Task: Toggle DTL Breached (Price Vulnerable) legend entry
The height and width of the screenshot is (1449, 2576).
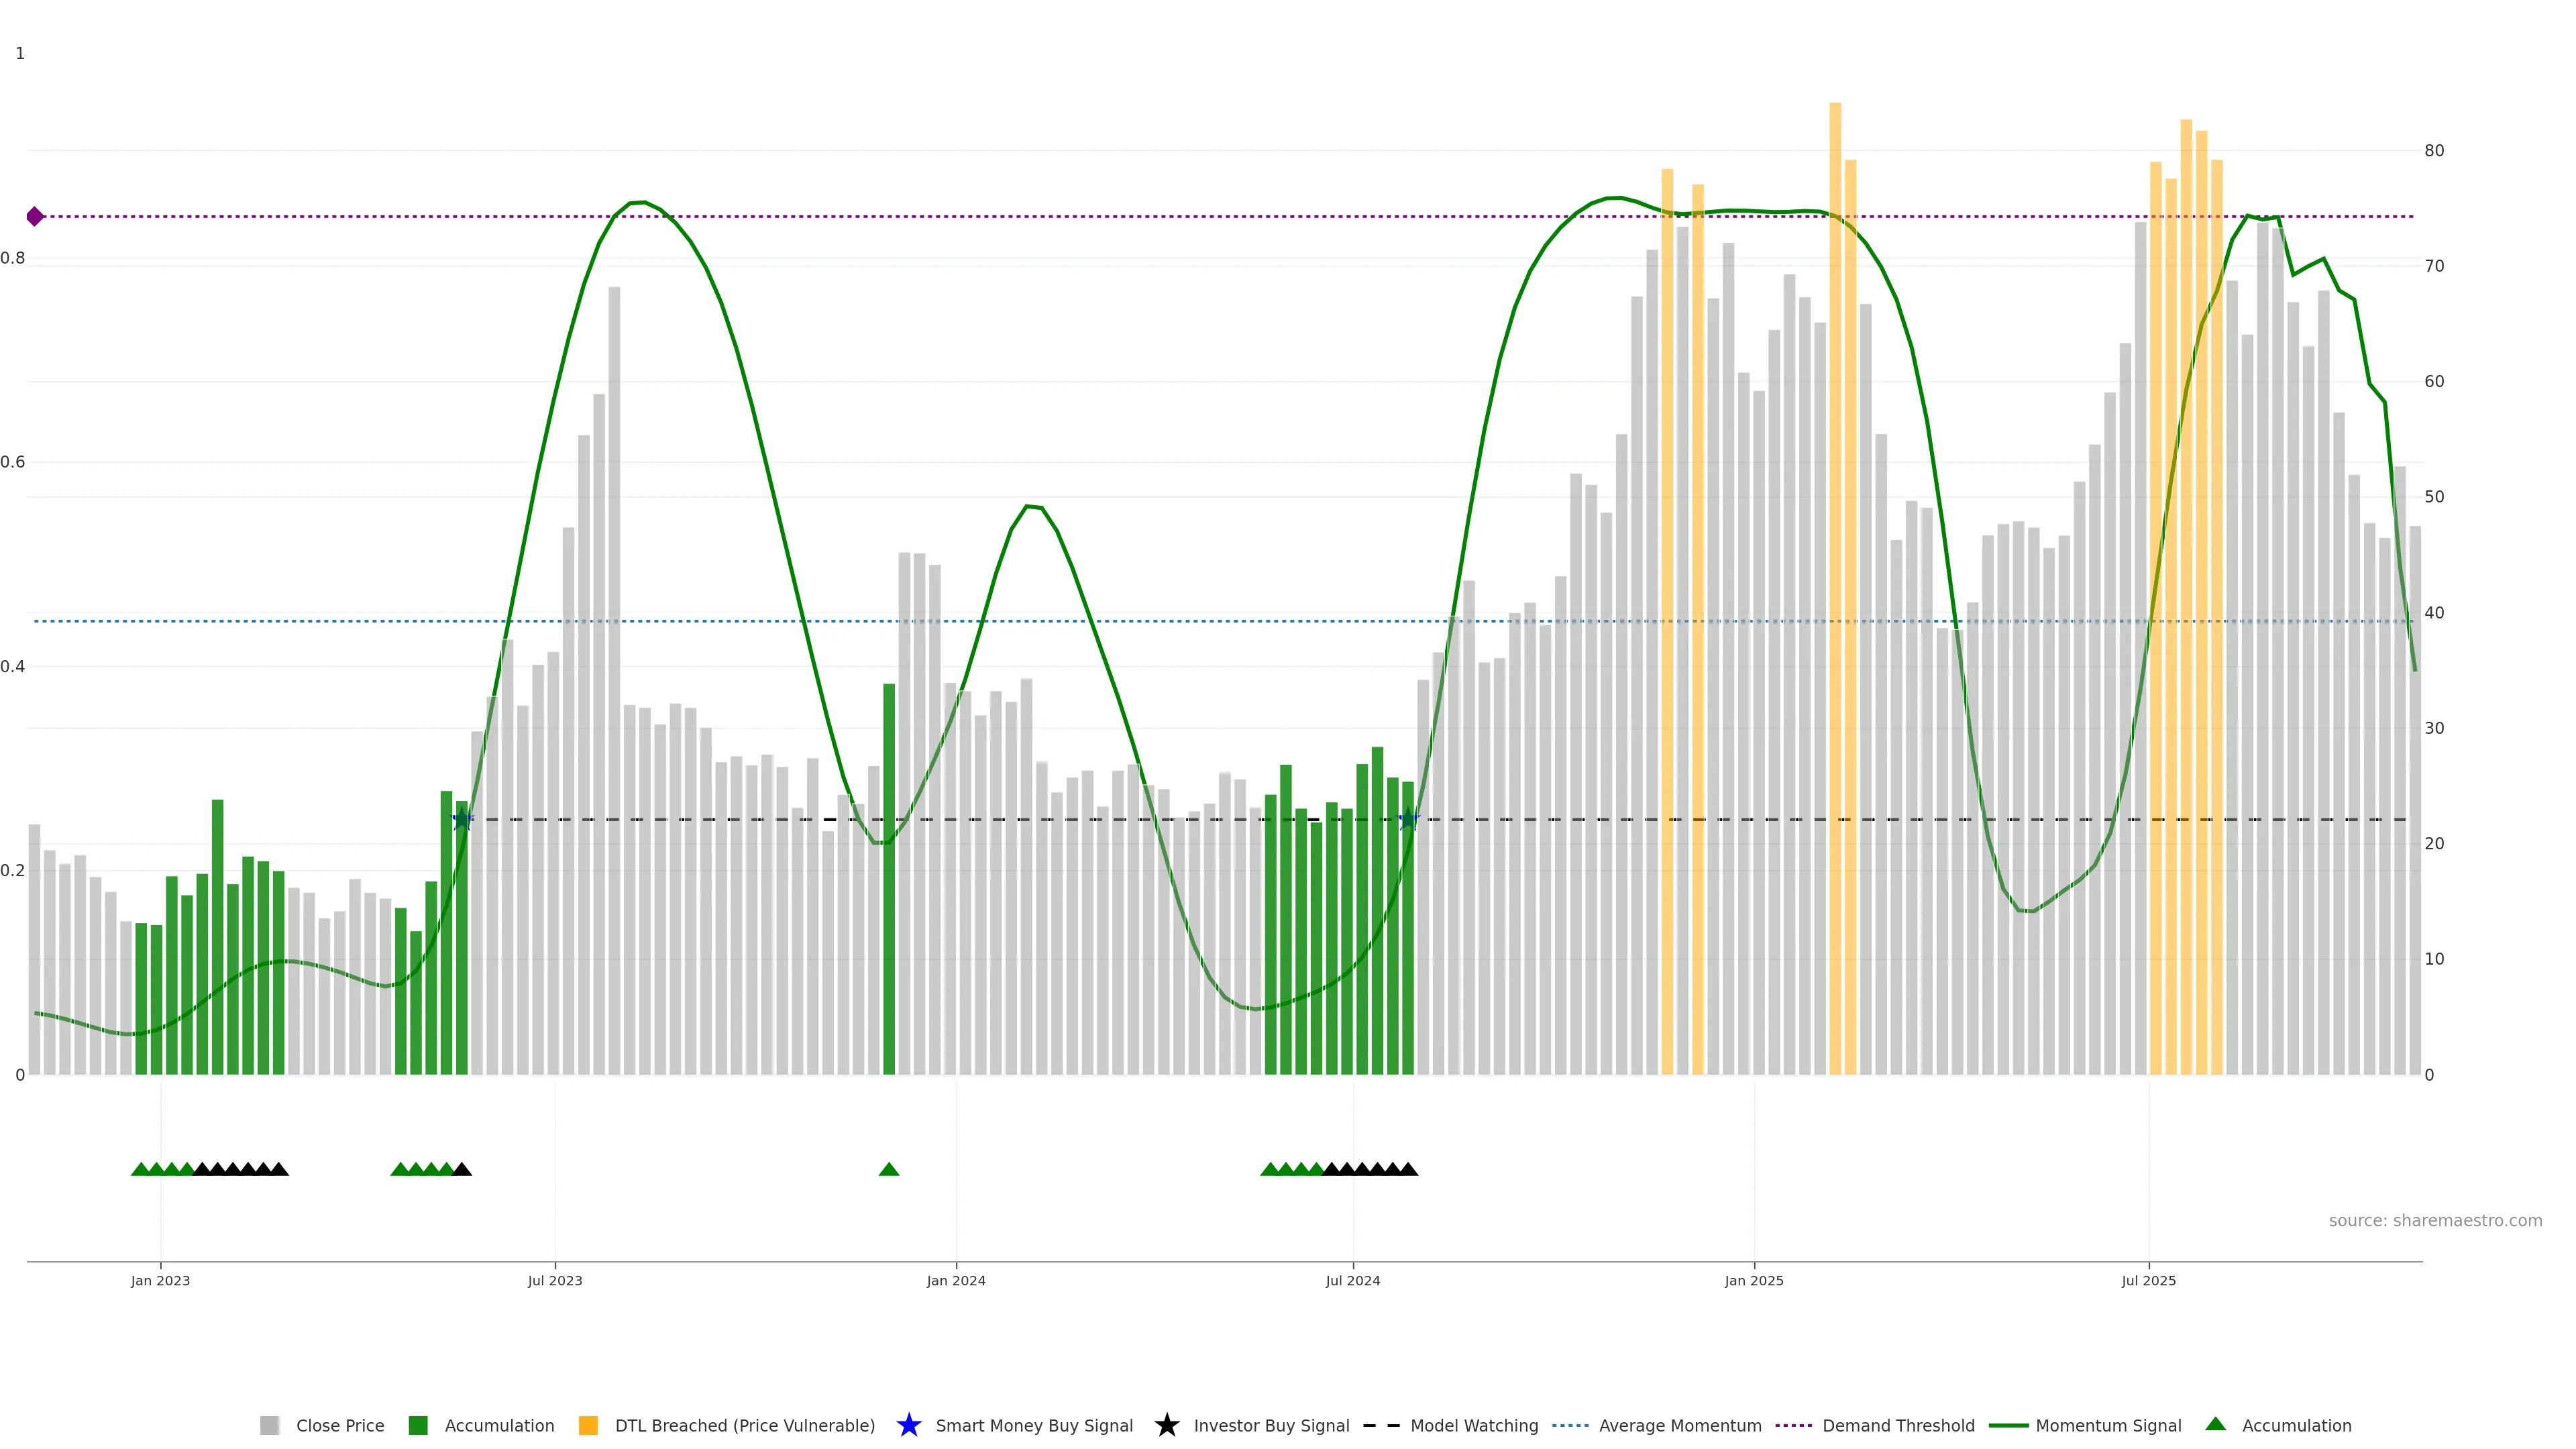Action: click(744, 1425)
